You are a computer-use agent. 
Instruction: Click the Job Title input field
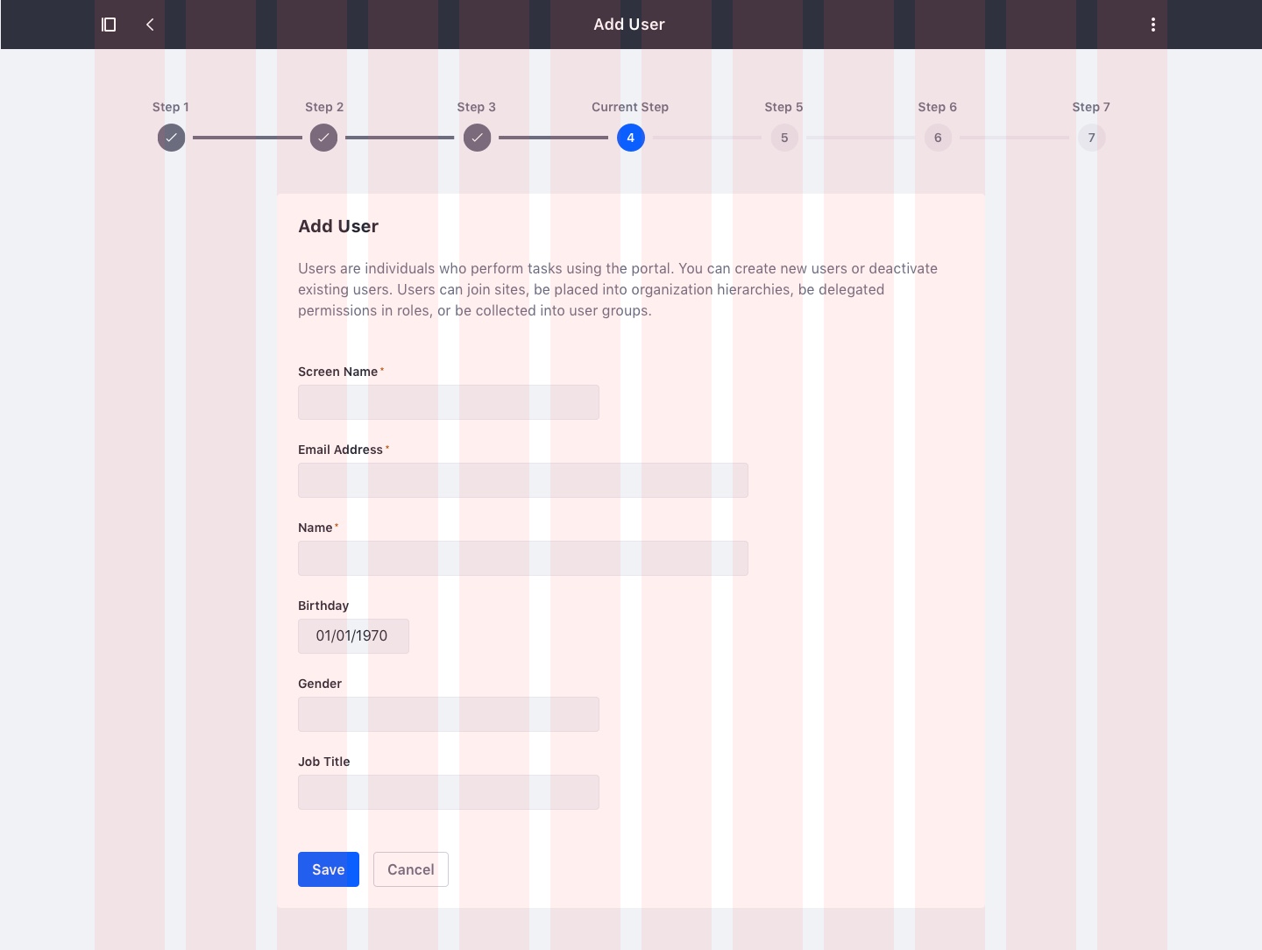pos(449,792)
